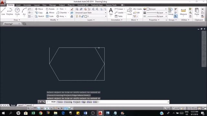The height and width of the screenshot is (116, 207).
Task: Click the Table tool
Action: pos(119,16)
